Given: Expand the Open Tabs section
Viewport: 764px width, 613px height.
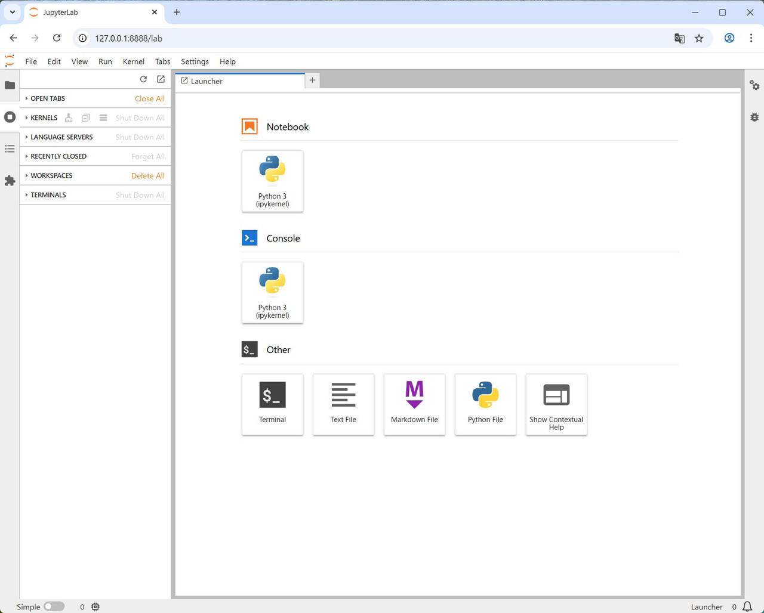Looking at the screenshot, I should 48,98.
